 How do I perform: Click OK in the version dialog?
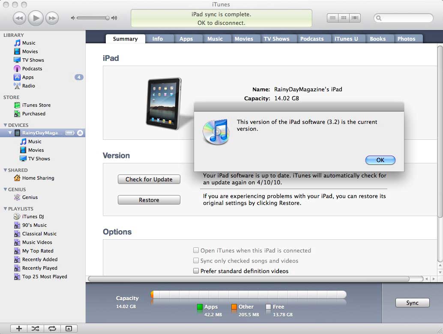tap(380, 160)
